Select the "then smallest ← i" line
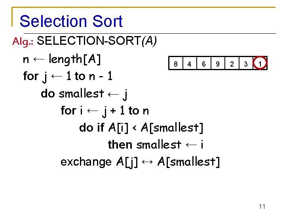The image size is (285, 214). [156, 145]
